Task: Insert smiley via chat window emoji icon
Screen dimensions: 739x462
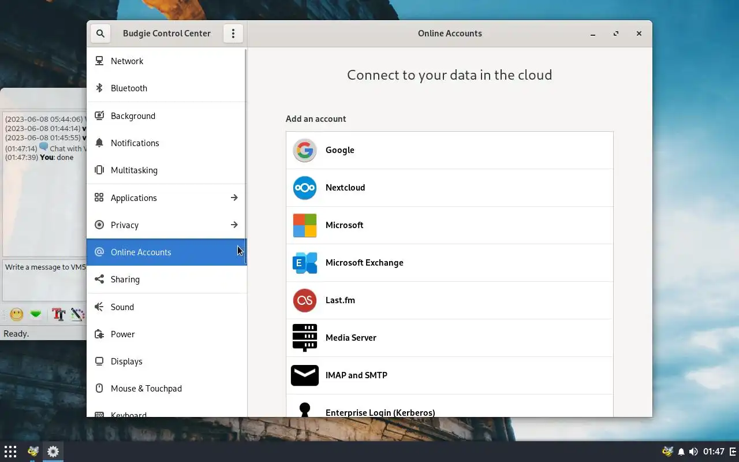Action: tap(17, 314)
